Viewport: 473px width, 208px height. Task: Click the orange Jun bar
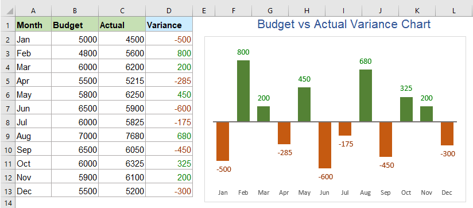coord(324,145)
